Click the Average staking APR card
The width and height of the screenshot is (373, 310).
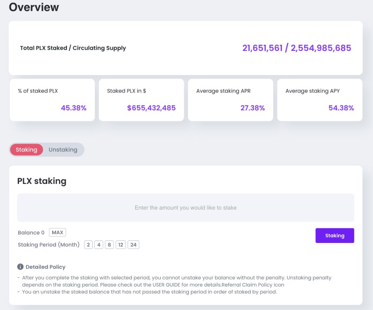click(x=230, y=99)
